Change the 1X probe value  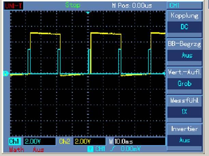point(185,112)
